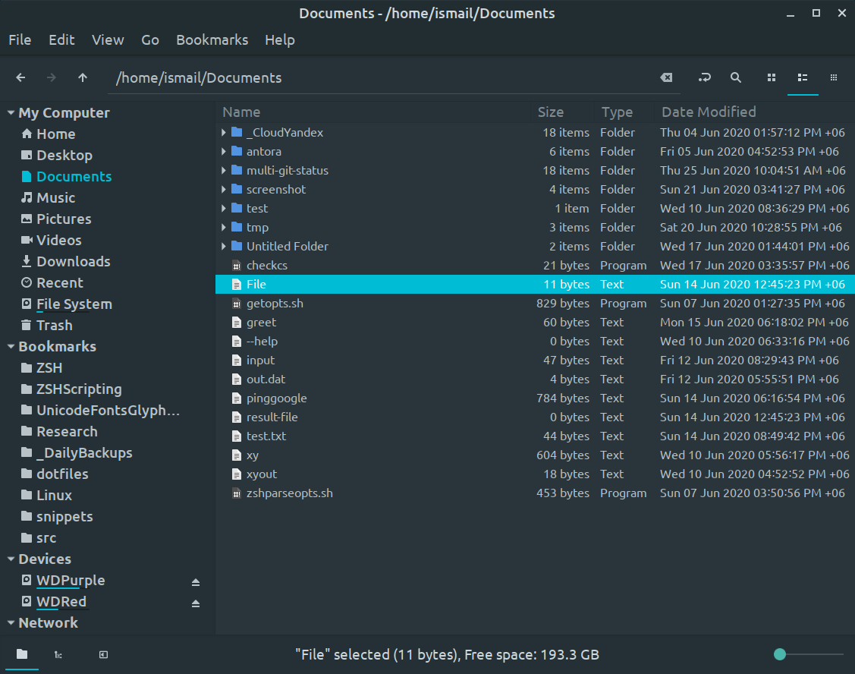Viewport: 855px width, 674px height.
Task: Expand the tmp folder
Action: (x=222, y=227)
